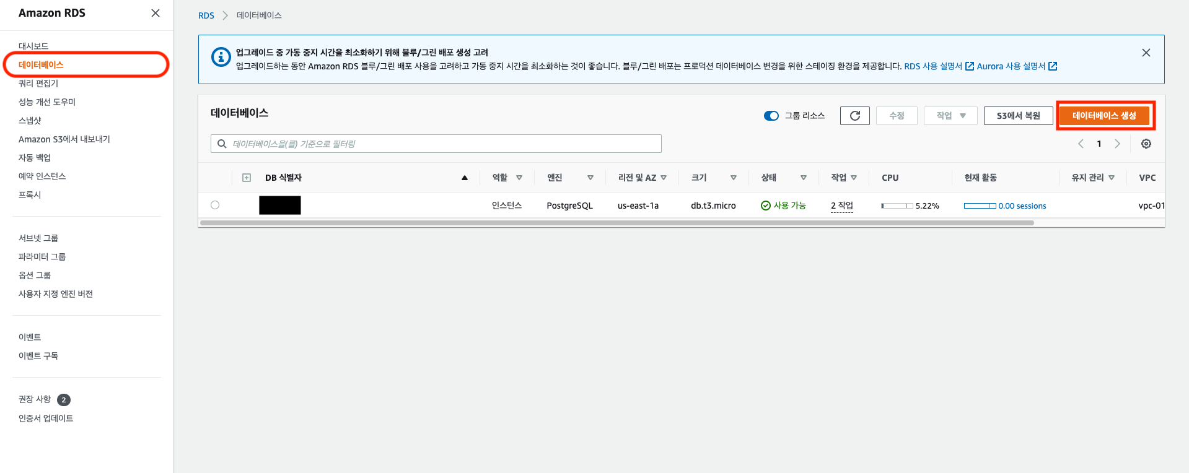
Task: Click the 인스턴스 role cell
Action: [507, 206]
